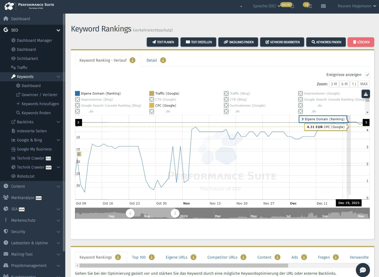
Task: Uncheck the Ereignisse anzeigen checkbox
Action: 368,75
